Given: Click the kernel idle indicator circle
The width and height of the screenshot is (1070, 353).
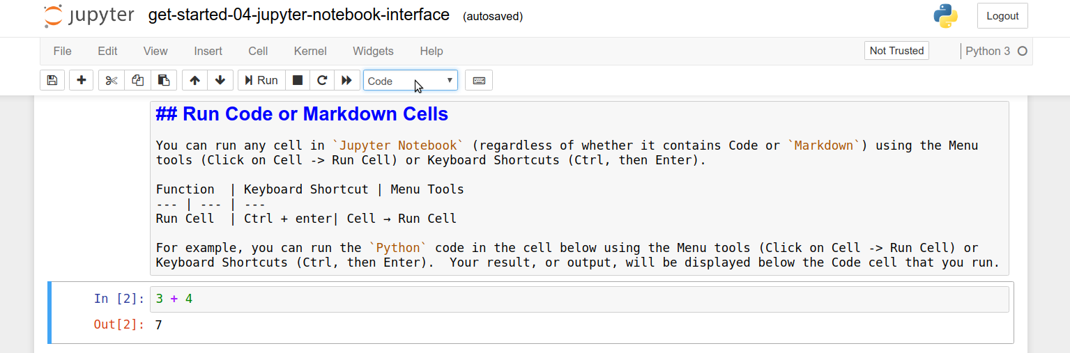Looking at the screenshot, I should point(1023,51).
